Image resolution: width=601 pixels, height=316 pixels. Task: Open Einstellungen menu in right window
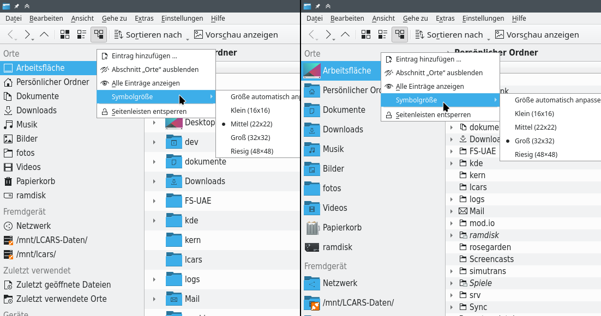pyautogui.click(x=483, y=19)
